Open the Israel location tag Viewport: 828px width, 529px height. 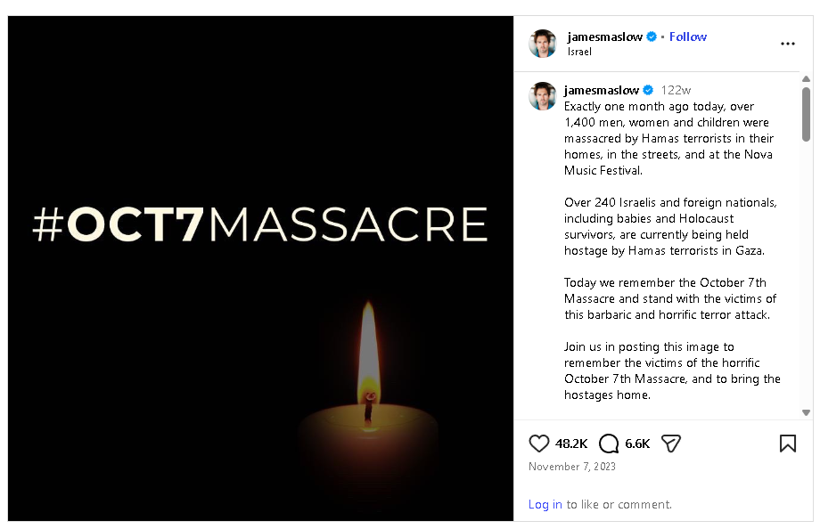[579, 52]
